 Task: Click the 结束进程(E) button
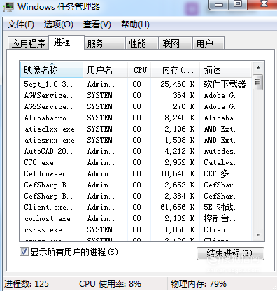tap(230, 253)
